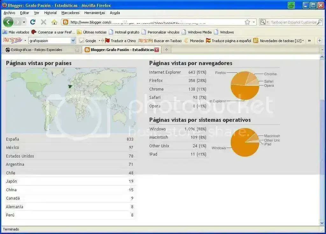The height and width of the screenshot is (234, 326).
Task: Click Traduce página a español button
Action: coord(229,41)
